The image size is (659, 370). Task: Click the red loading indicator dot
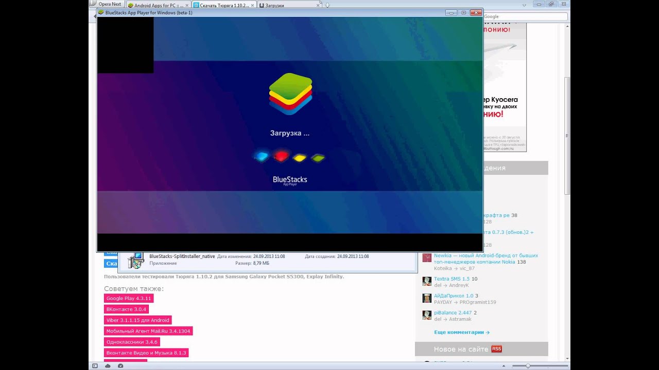click(x=281, y=156)
